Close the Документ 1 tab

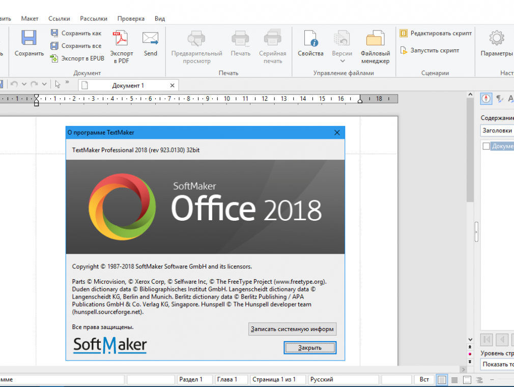point(173,85)
